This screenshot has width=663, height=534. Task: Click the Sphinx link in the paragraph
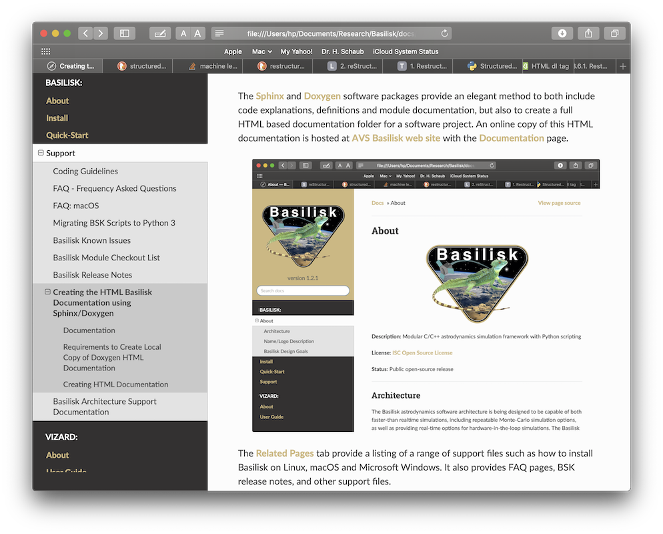269,96
